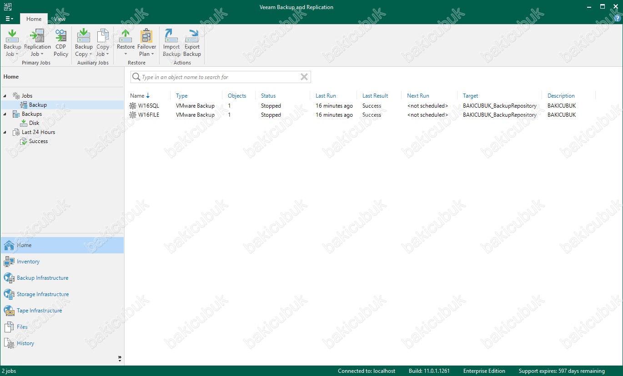Sort by the Description column header
Screen dimensions: 623x376
[x=561, y=96]
